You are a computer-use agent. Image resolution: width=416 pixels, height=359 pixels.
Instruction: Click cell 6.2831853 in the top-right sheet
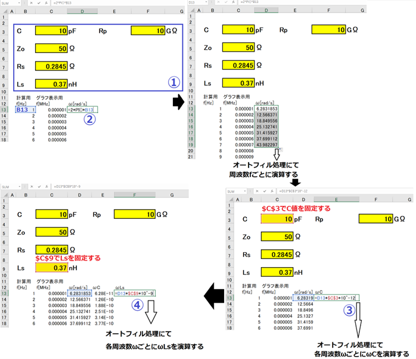click(x=266, y=109)
